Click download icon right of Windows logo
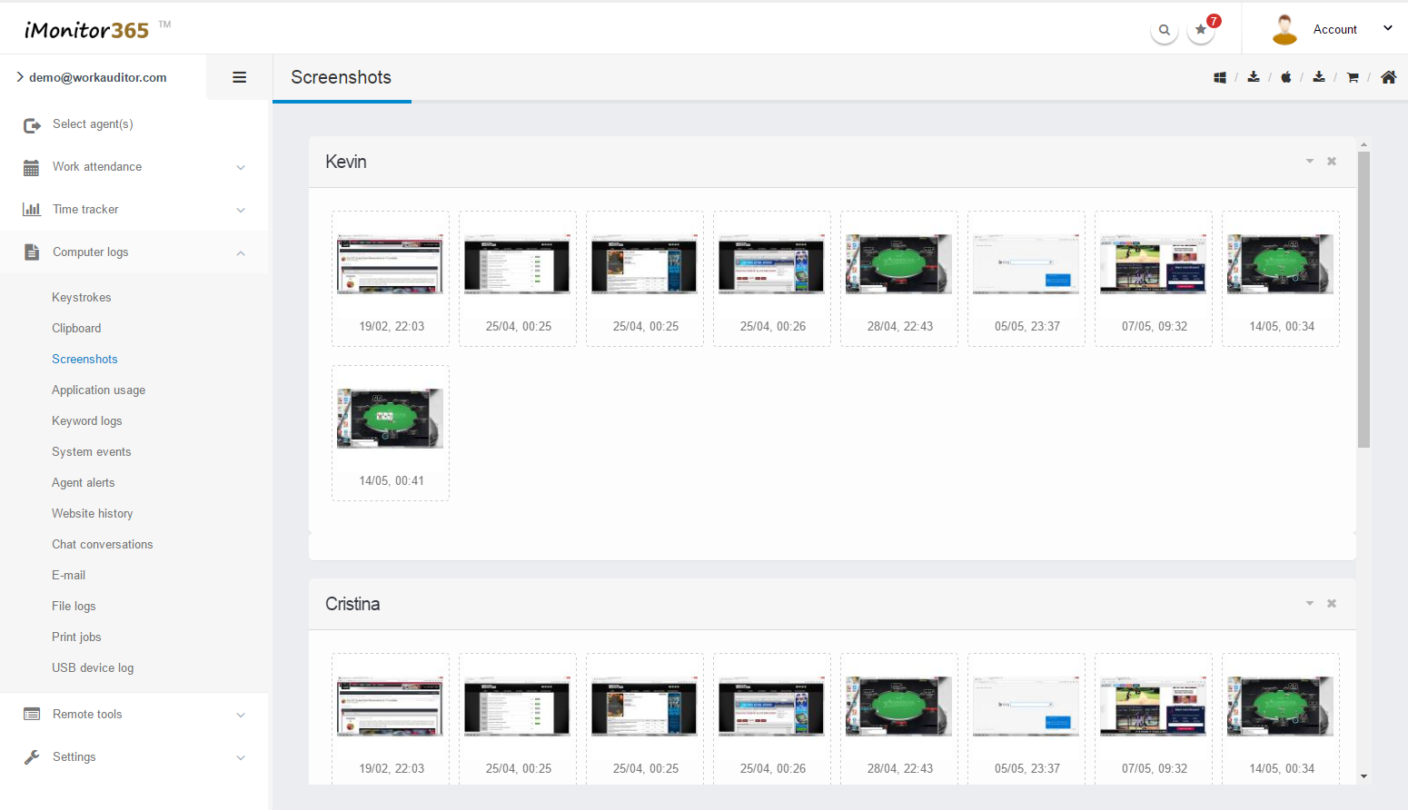The width and height of the screenshot is (1408, 810). 1254,77
